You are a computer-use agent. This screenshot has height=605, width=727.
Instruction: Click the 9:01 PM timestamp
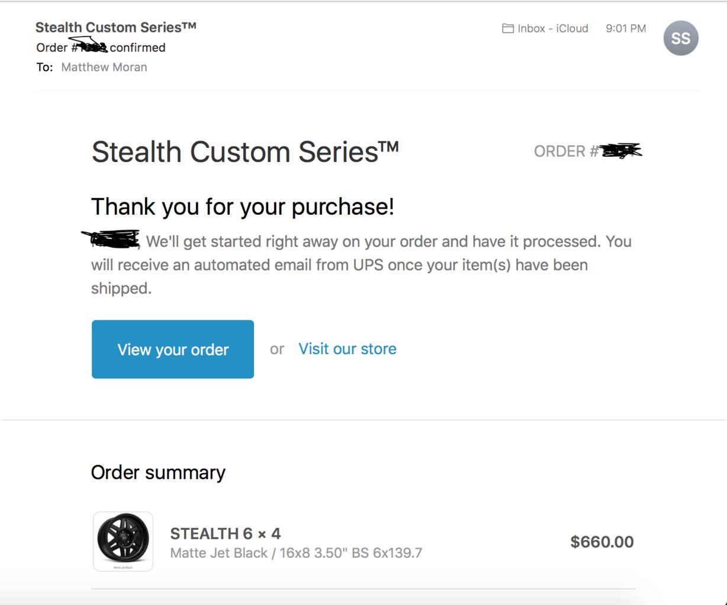(x=626, y=28)
